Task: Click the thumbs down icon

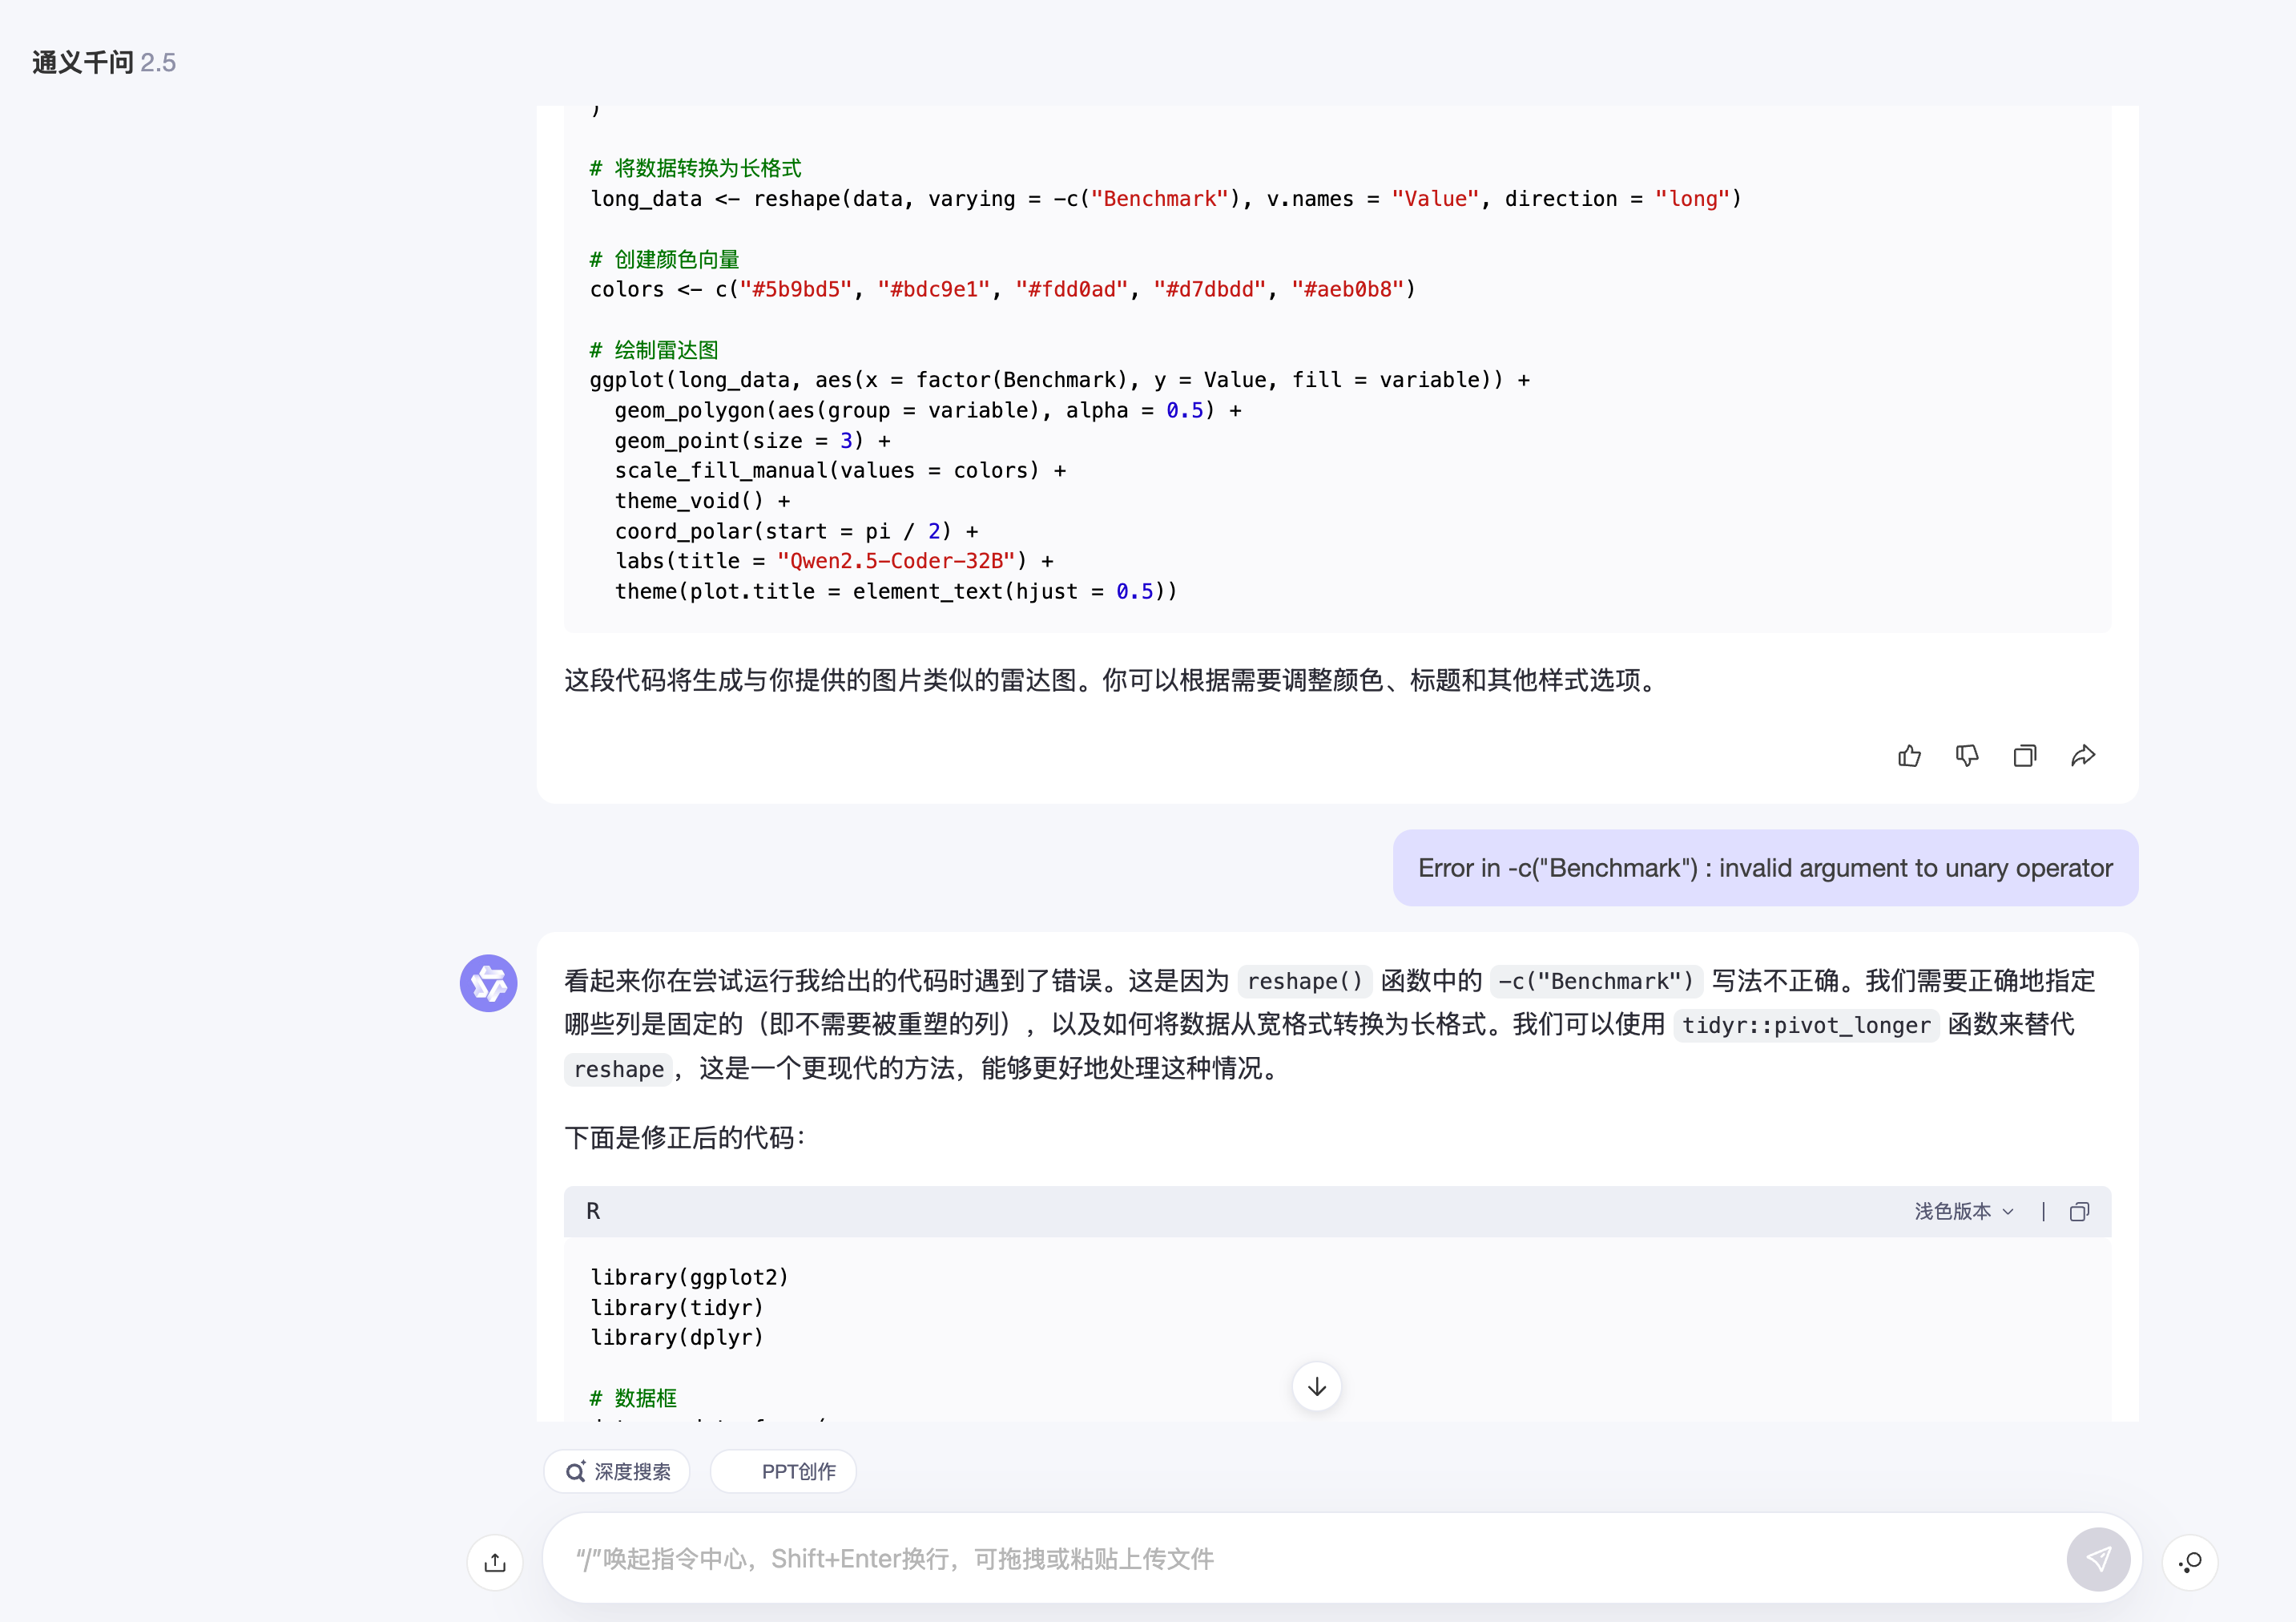Action: pos(1967,756)
